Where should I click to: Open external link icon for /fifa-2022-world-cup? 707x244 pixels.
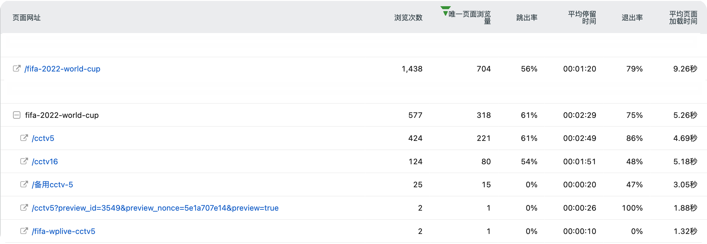pyautogui.click(x=17, y=69)
